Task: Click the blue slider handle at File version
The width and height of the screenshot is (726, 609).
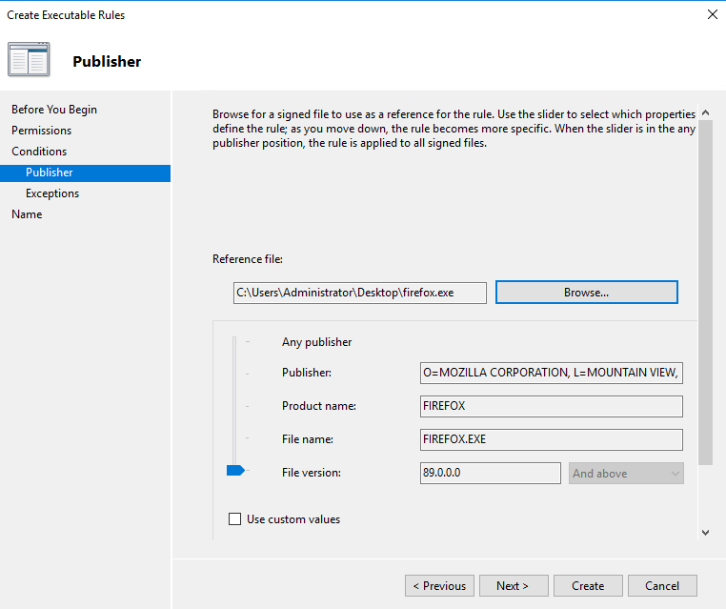Action: pos(235,471)
